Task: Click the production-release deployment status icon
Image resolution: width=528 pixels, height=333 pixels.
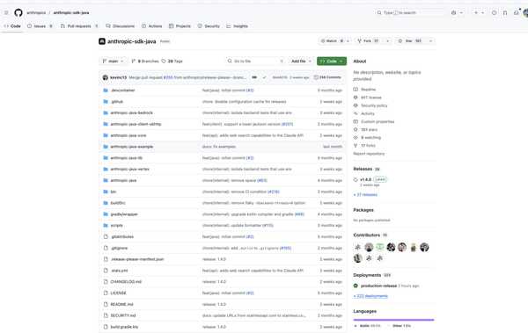Action: click(356, 286)
